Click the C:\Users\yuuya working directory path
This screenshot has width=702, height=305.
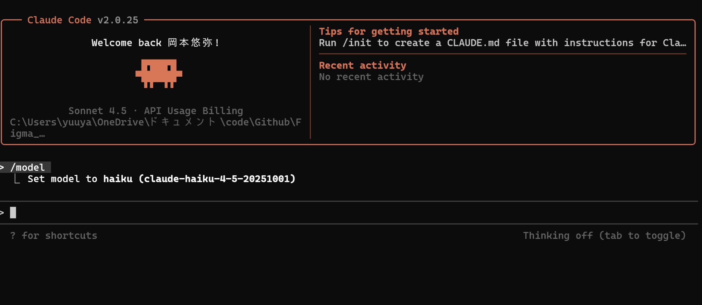(x=155, y=122)
